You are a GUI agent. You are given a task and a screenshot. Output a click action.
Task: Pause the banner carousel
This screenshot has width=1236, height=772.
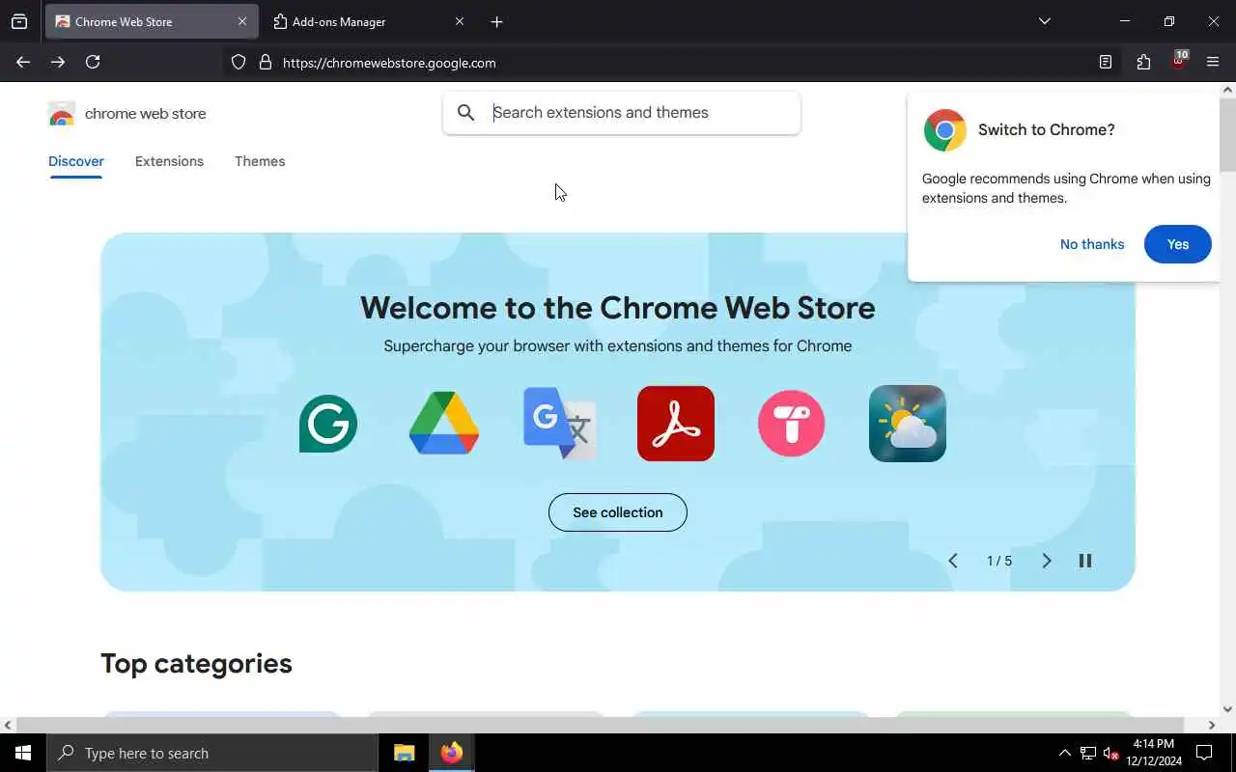(x=1085, y=561)
